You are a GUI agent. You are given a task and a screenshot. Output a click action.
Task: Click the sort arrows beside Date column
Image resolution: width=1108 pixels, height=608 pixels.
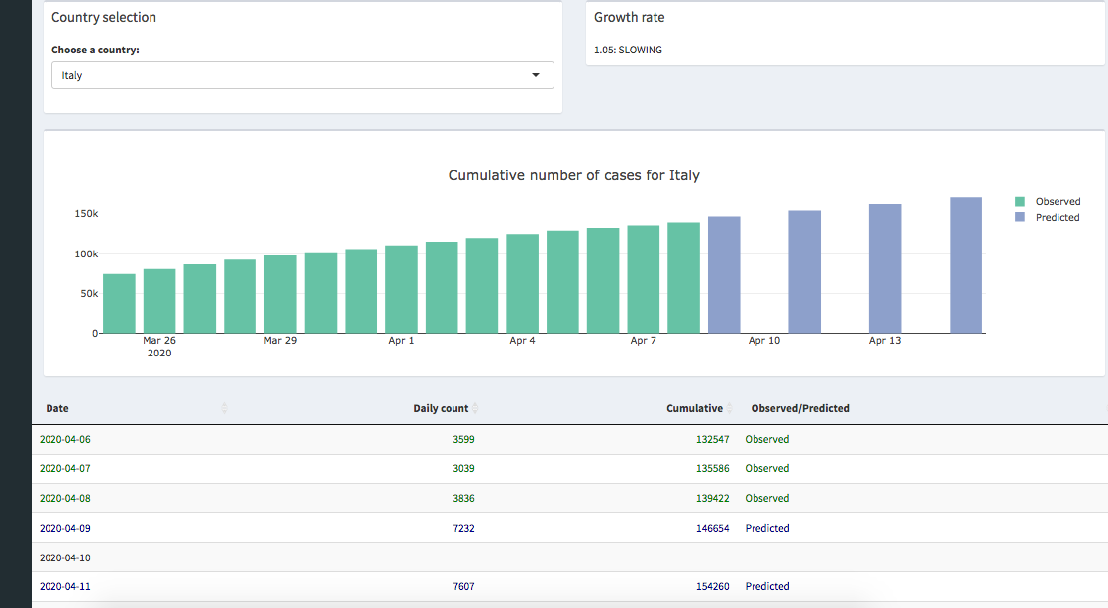224,408
